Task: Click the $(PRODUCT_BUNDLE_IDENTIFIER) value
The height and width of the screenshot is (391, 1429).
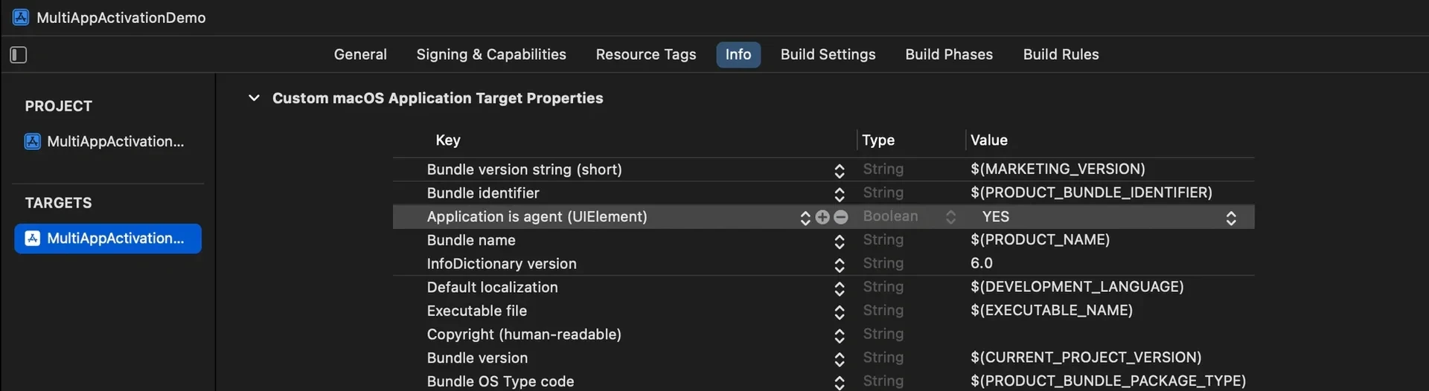Action: tap(1091, 193)
